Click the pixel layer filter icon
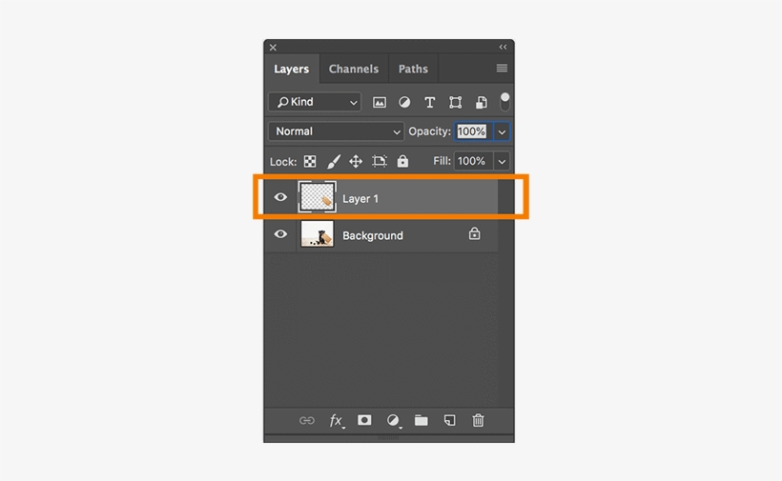The width and height of the screenshot is (782, 481). (x=380, y=102)
